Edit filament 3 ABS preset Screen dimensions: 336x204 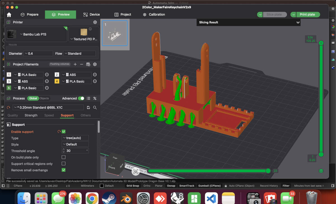47,81
